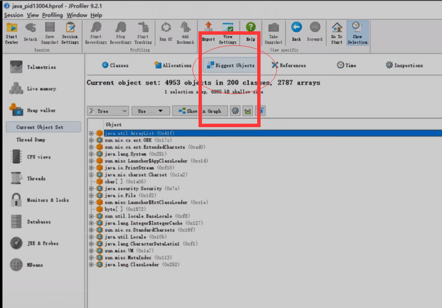Click Take Snapshot
Screen dimensions: 442x308
[x=273, y=33]
